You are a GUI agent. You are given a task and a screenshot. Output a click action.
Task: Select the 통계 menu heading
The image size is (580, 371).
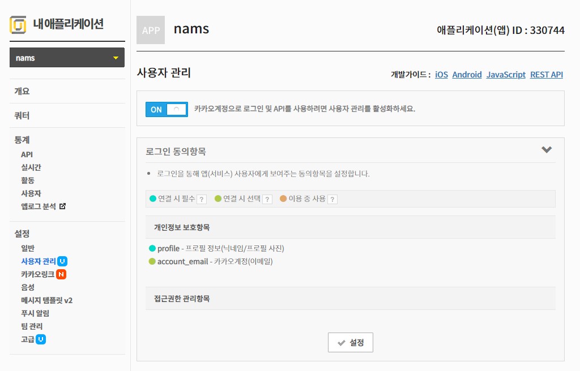pyautogui.click(x=22, y=140)
